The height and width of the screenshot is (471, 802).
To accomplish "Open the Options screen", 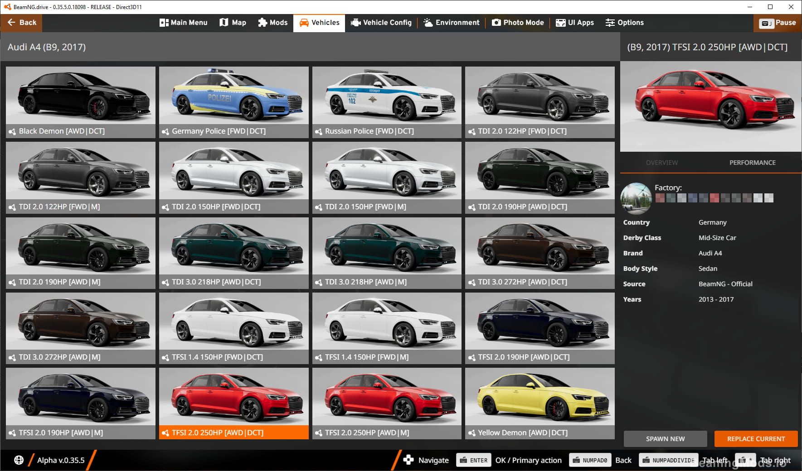I will [x=625, y=23].
